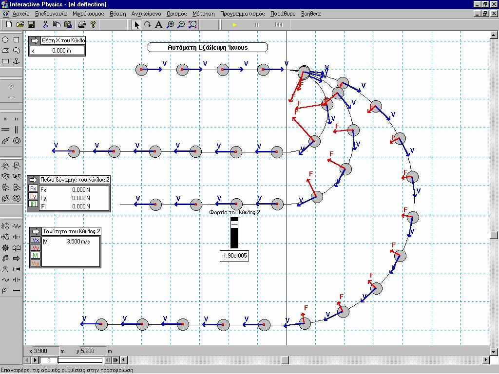The width and height of the screenshot is (499, 374).
Task: Toggle the Vy display button
Action: point(36,248)
